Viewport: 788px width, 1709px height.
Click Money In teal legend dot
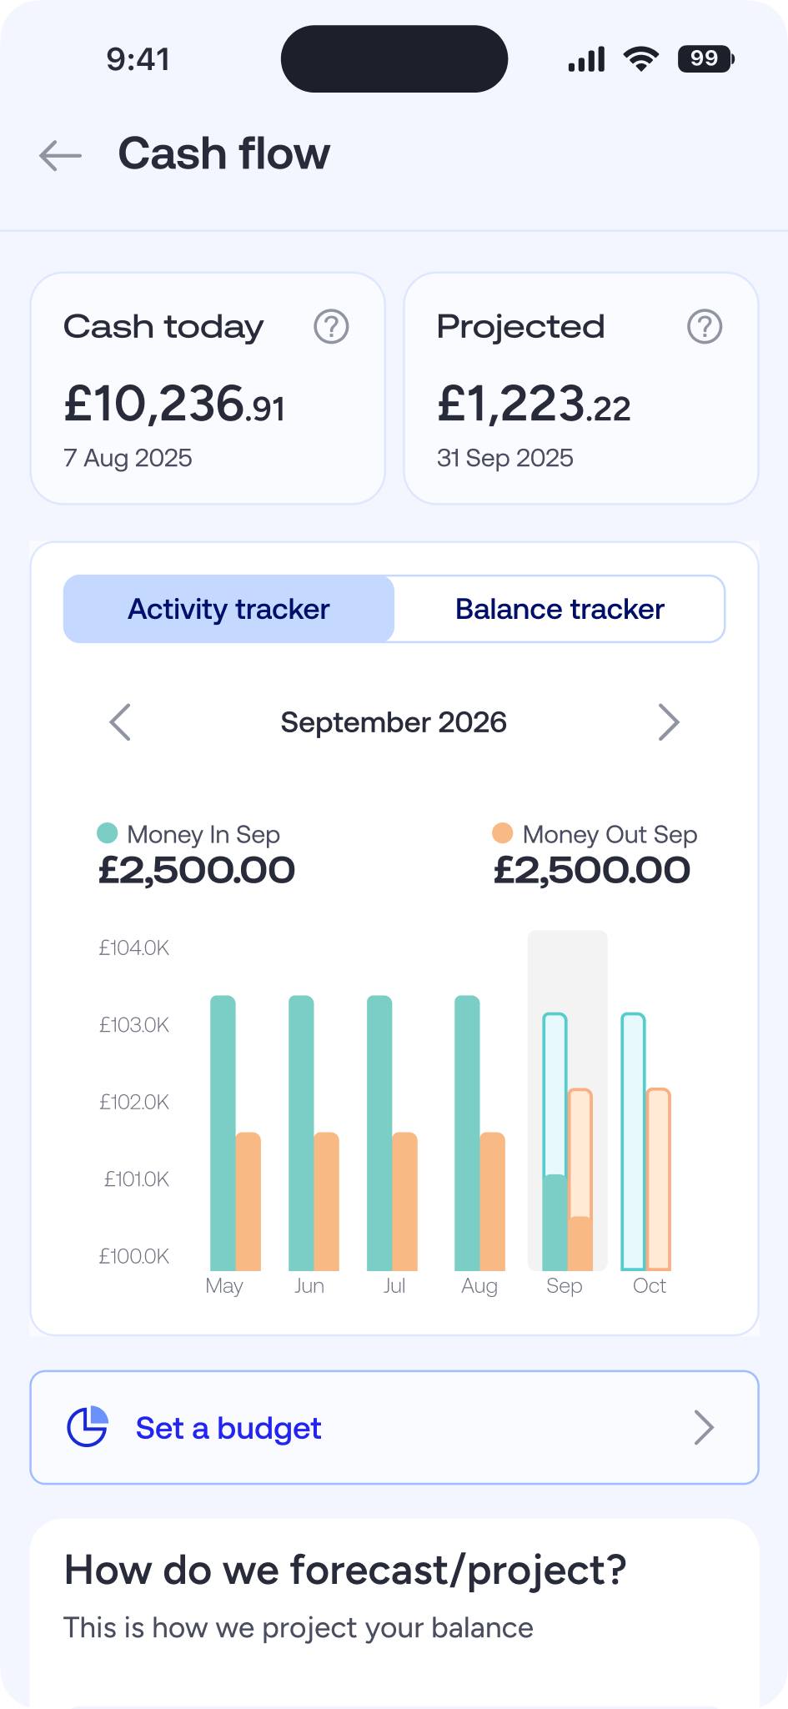tap(108, 833)
